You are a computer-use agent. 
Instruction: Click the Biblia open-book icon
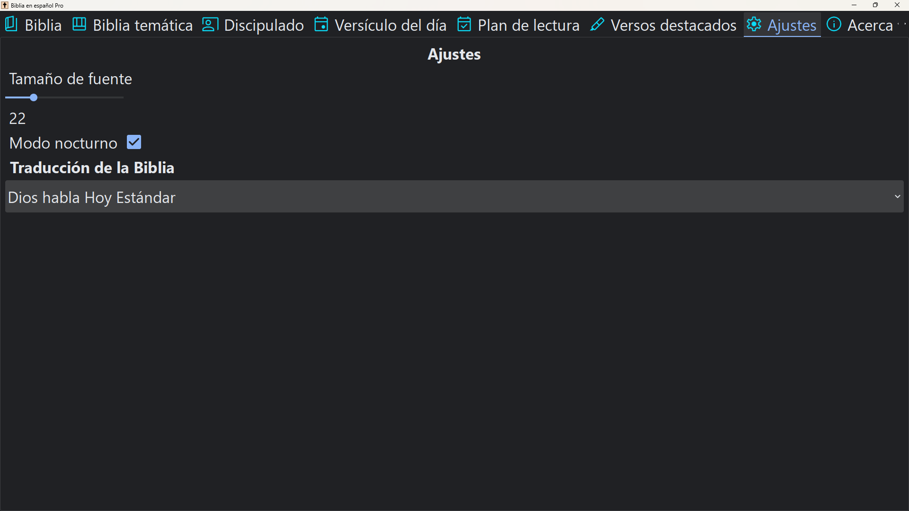pyautogui.click(x=10, y=25)
